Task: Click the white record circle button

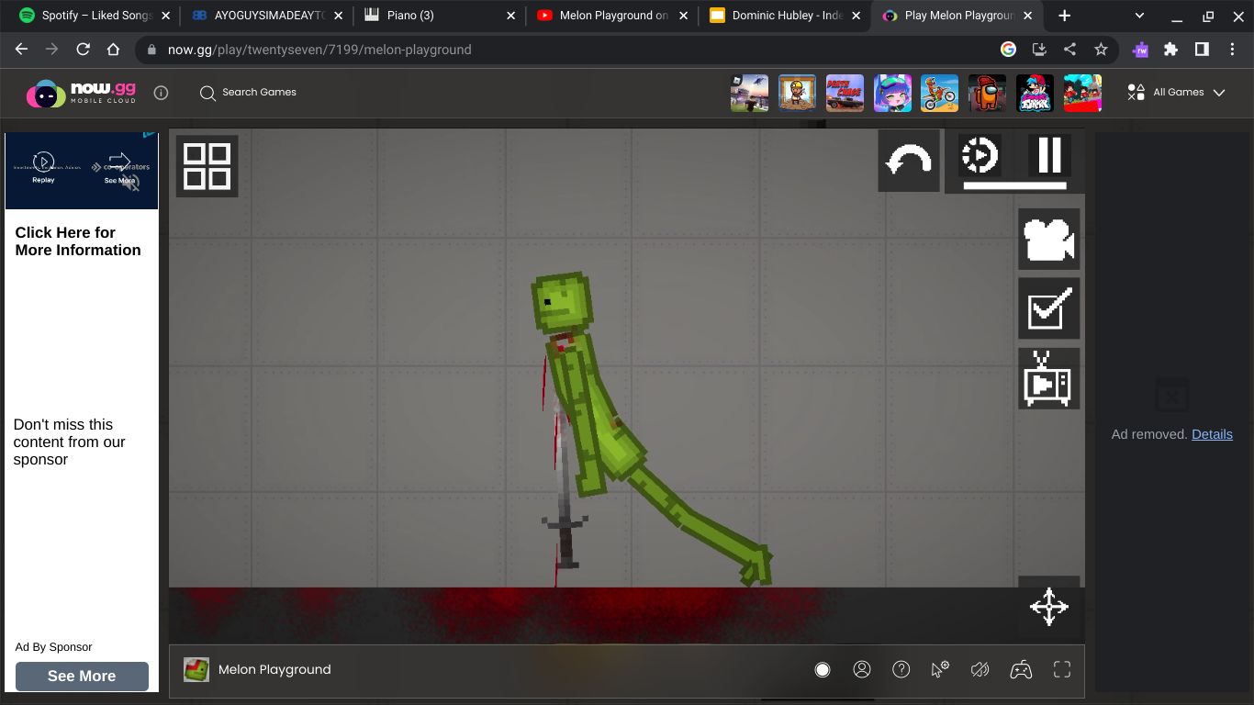Action: pyautogui.click(x=823, y=669)
